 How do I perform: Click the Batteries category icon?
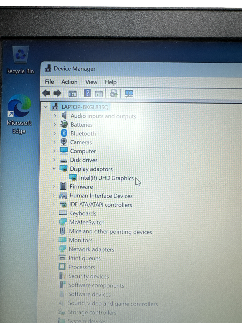(x=64, y=124)
